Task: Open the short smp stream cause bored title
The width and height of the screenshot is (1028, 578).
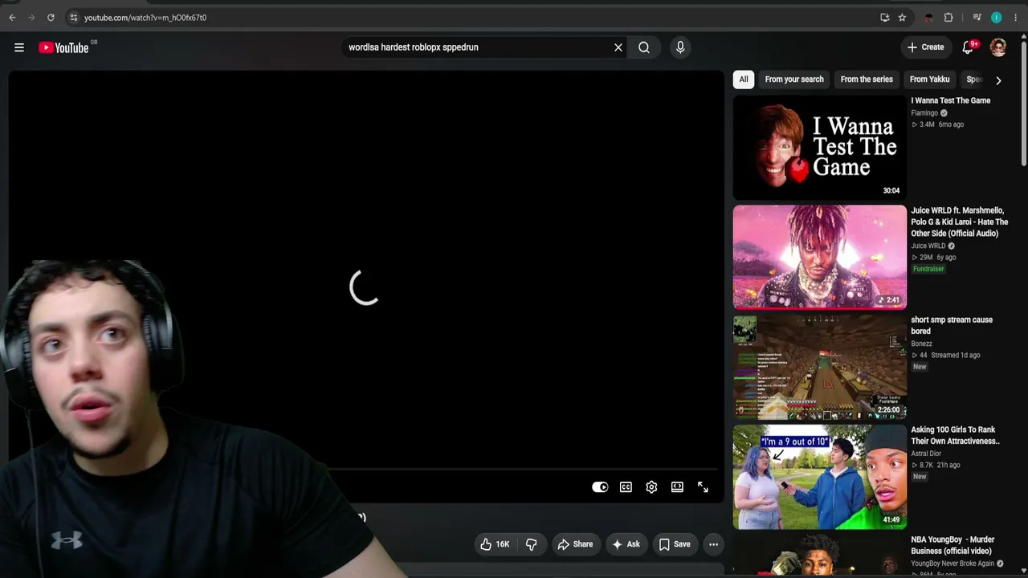Action: pos(952,325)
